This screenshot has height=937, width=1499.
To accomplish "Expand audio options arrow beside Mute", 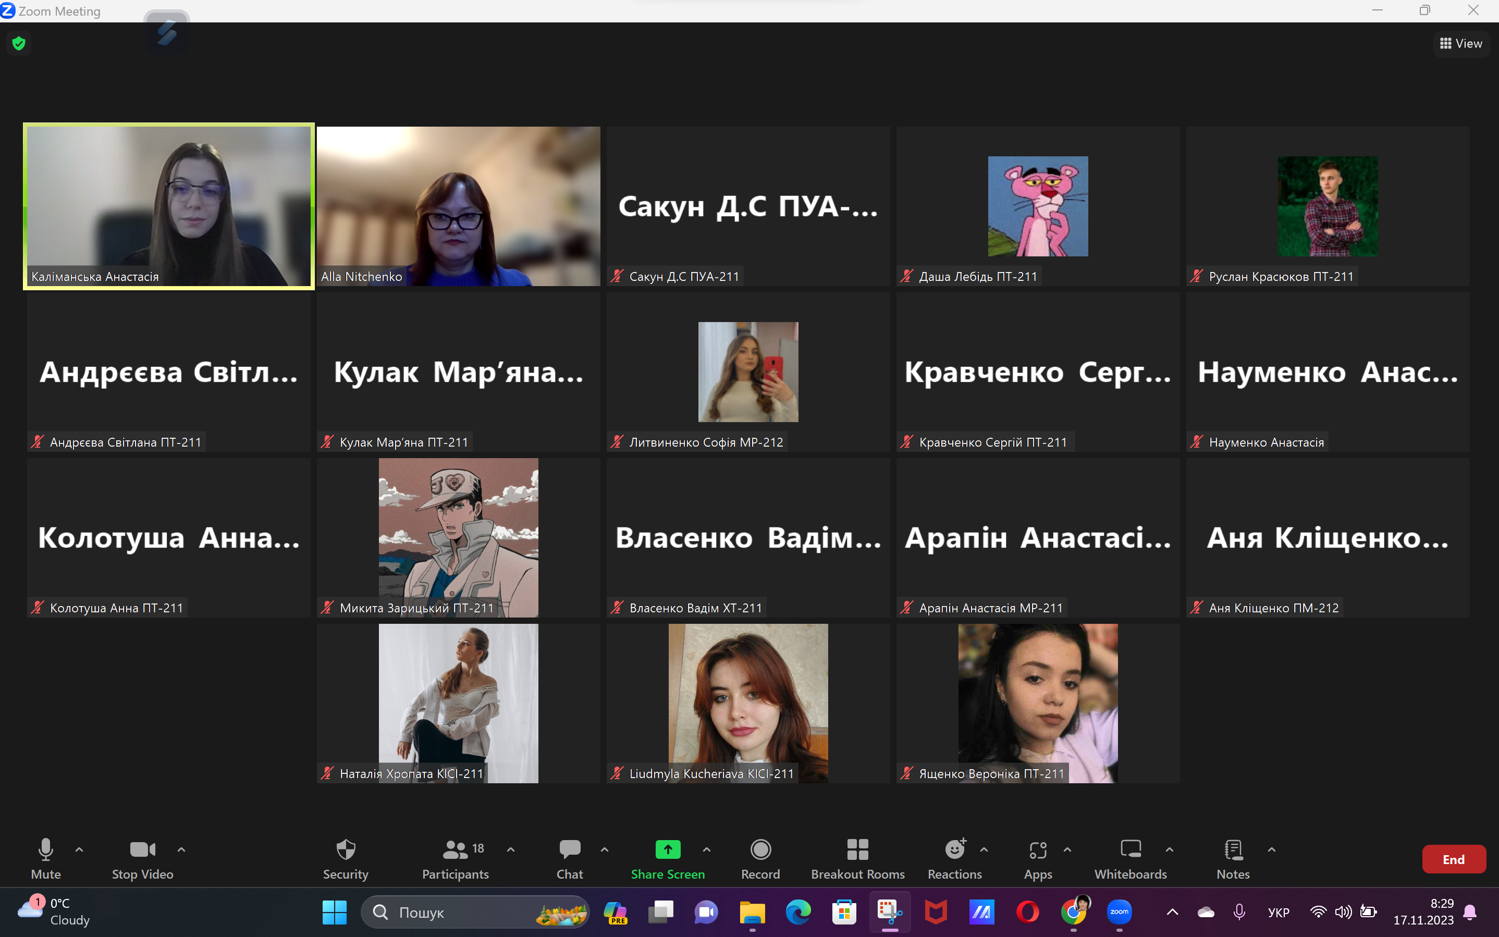I will tap(79, 849).
